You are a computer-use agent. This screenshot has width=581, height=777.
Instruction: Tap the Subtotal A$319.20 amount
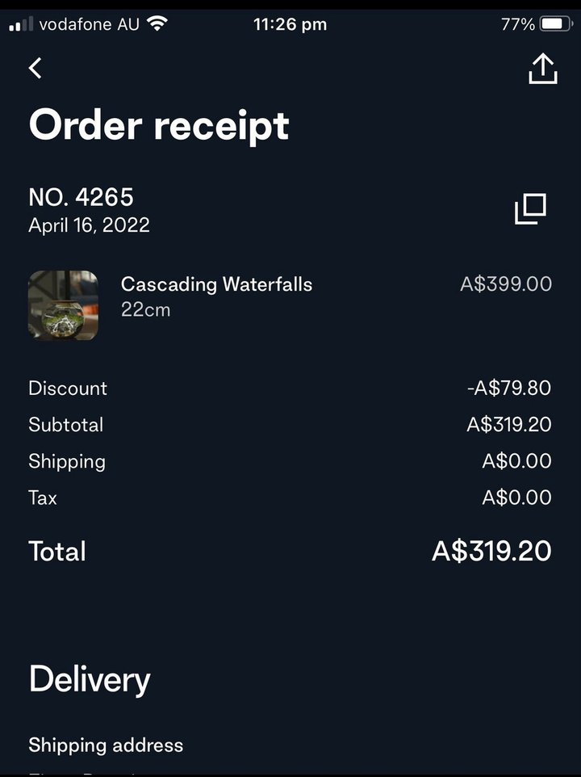(x=508, y=425)
